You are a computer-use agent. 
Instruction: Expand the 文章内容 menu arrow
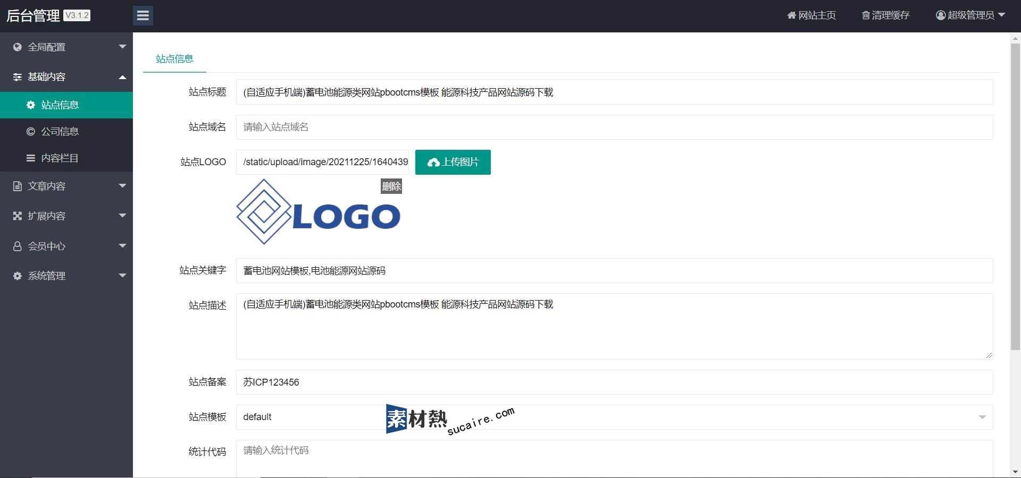point(123,186)
